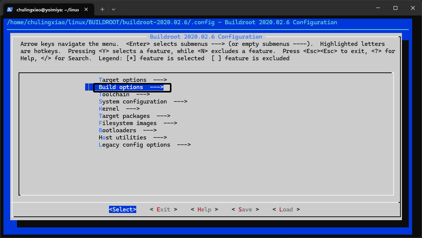Click the 'Legend: [*] feature is selected' text

(x=151, y=58)
